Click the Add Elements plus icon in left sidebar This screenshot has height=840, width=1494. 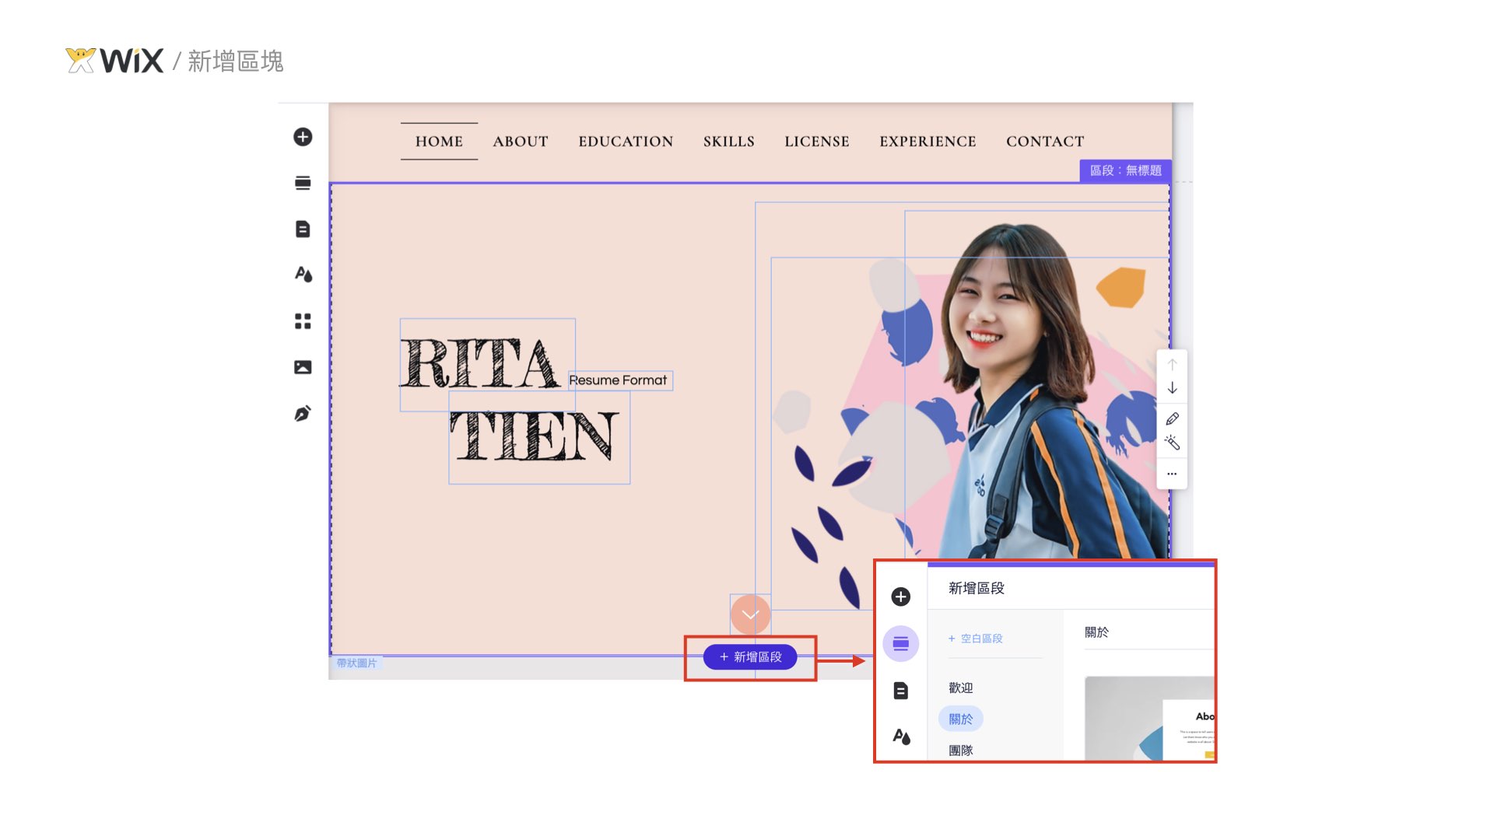(x=303, y=137)
